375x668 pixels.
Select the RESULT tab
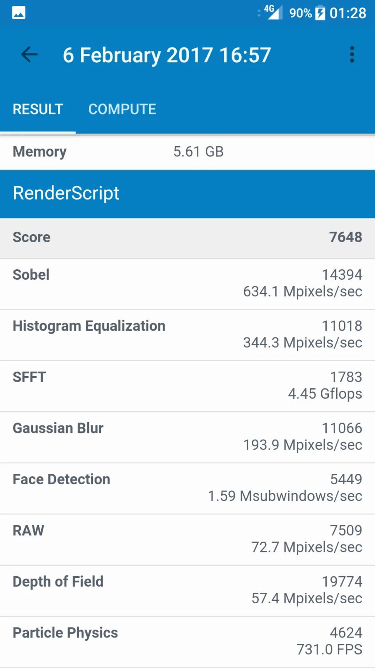[x=38, y=109]
